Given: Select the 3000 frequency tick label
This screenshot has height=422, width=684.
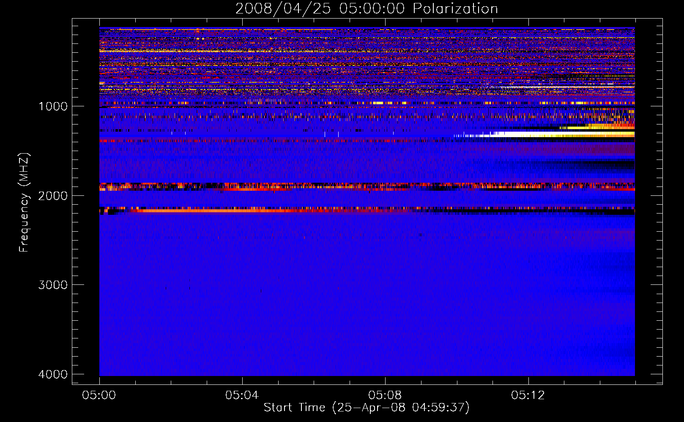Looking at the screenshot, I should pos(53,285).
